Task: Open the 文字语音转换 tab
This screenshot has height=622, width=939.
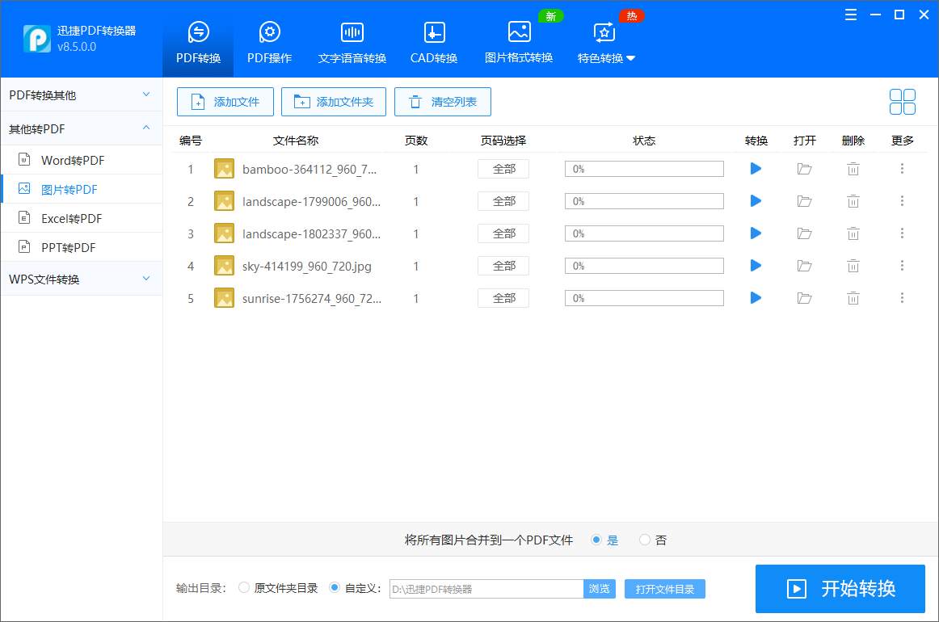Action: [352, 43]
